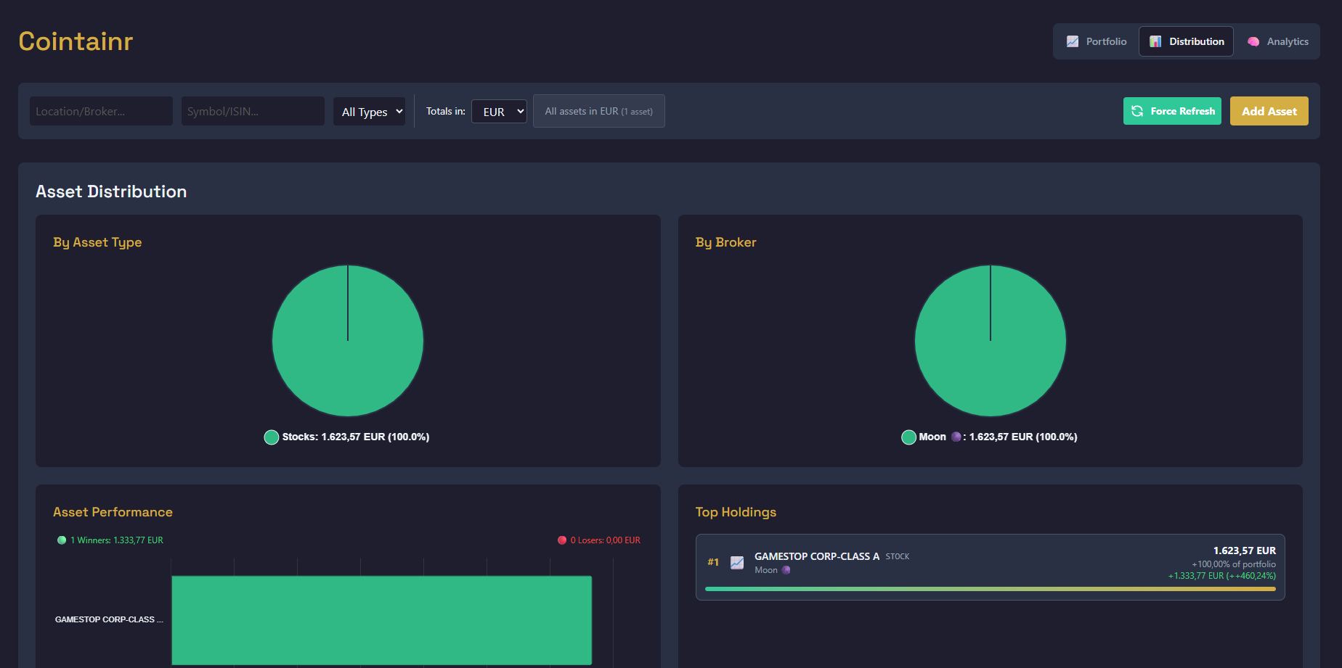The height and width of the screenshot is (668, 1342).
Task: Open the All Types dropdown
Action: point(369,111)
